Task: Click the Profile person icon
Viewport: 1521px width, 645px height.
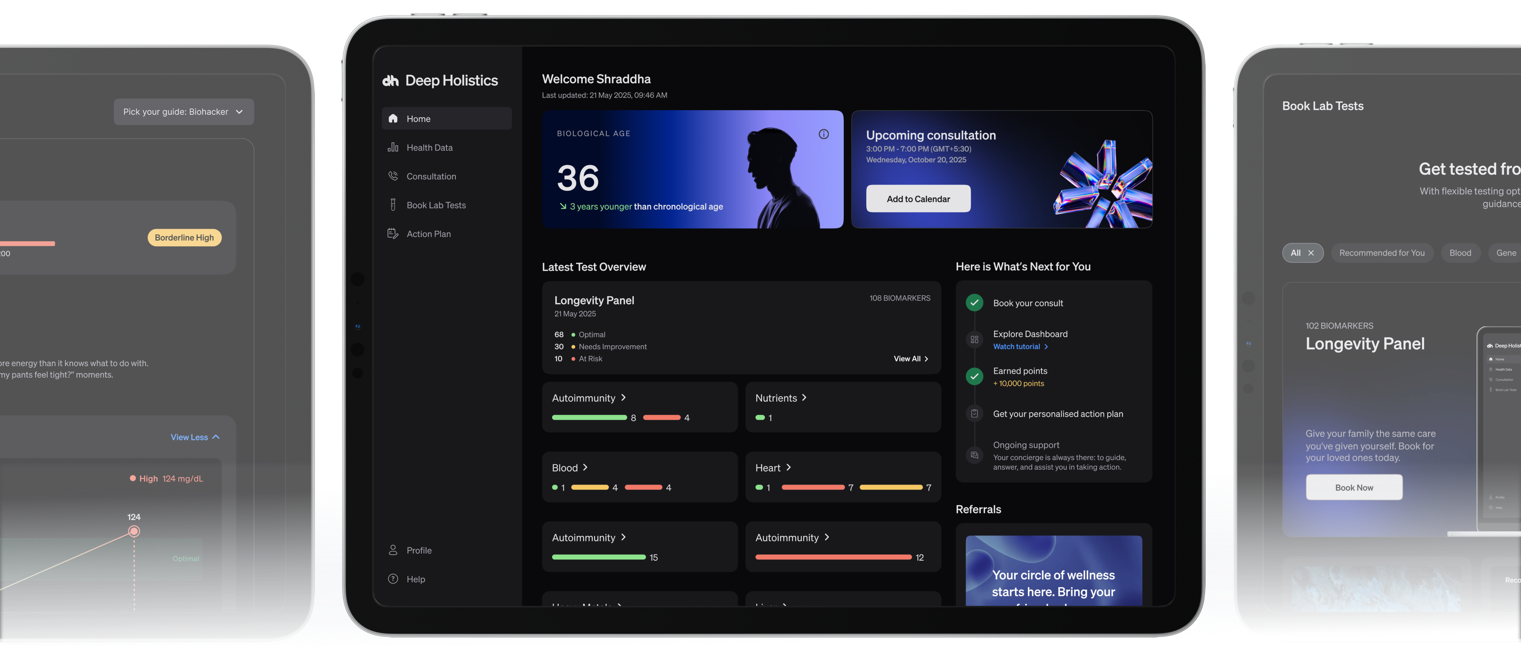Action: pyautogui.click(x=393, y=550)
